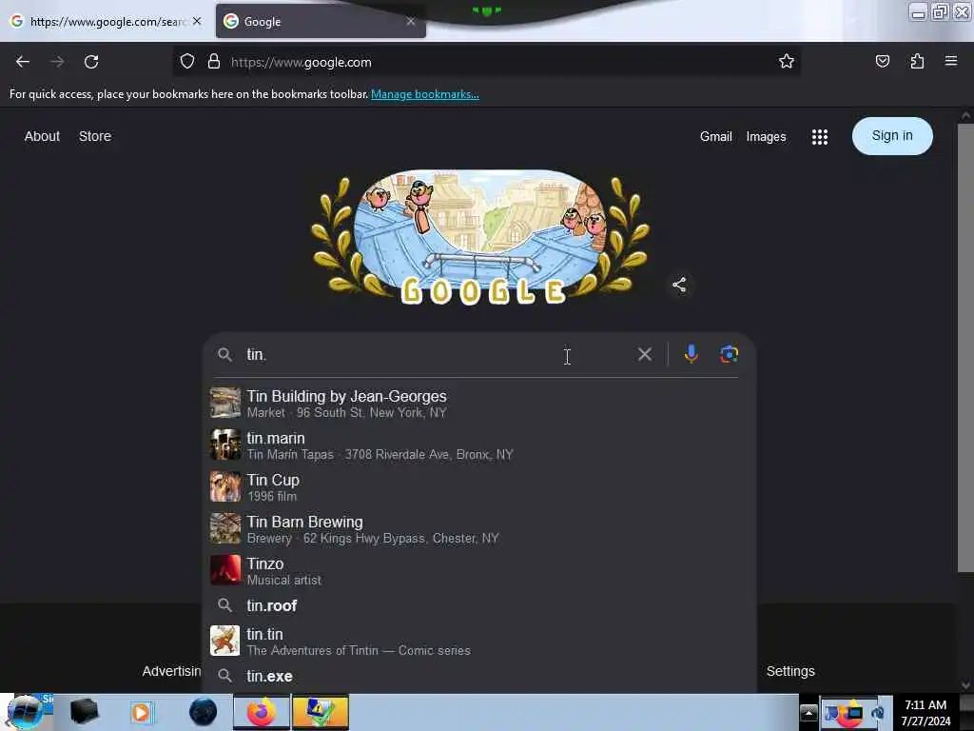This screenshot has width=974, height=731.
Task: Click the page vertical scrollbar
Action: [x=964, y=348]
